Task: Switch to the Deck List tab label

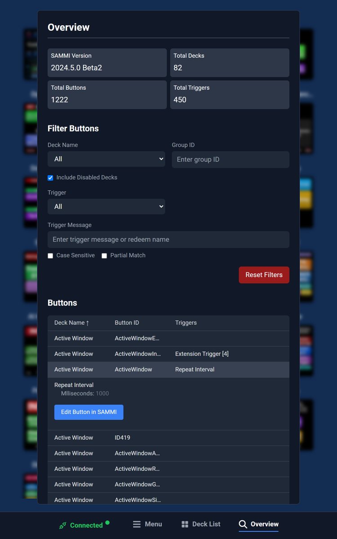Action: pos(206,524)
